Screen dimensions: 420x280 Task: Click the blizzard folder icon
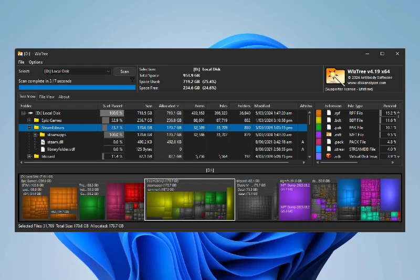[x=37, y=156]
